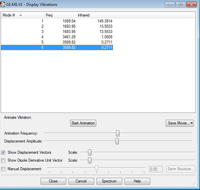Select vibration mode 4 at 3461.29

tap(57, 37)
